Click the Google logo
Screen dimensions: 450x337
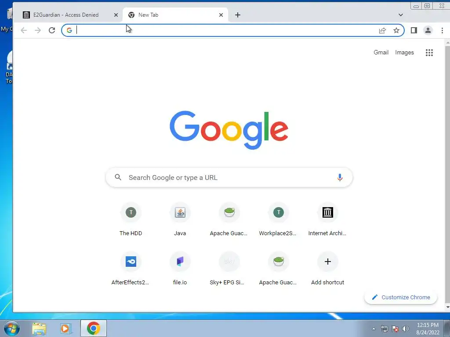(x=229, y=130)
